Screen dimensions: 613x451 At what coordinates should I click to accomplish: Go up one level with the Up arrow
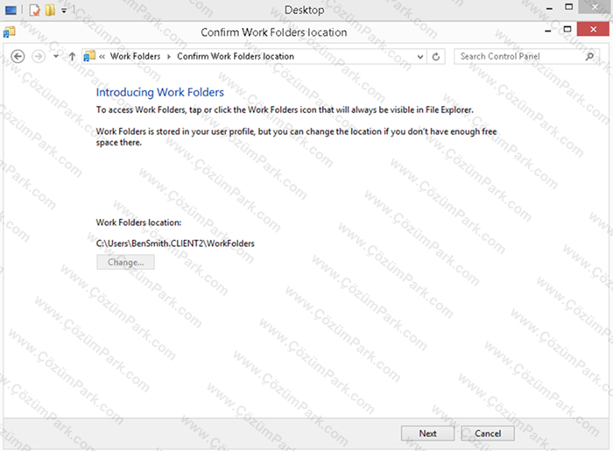72,57
